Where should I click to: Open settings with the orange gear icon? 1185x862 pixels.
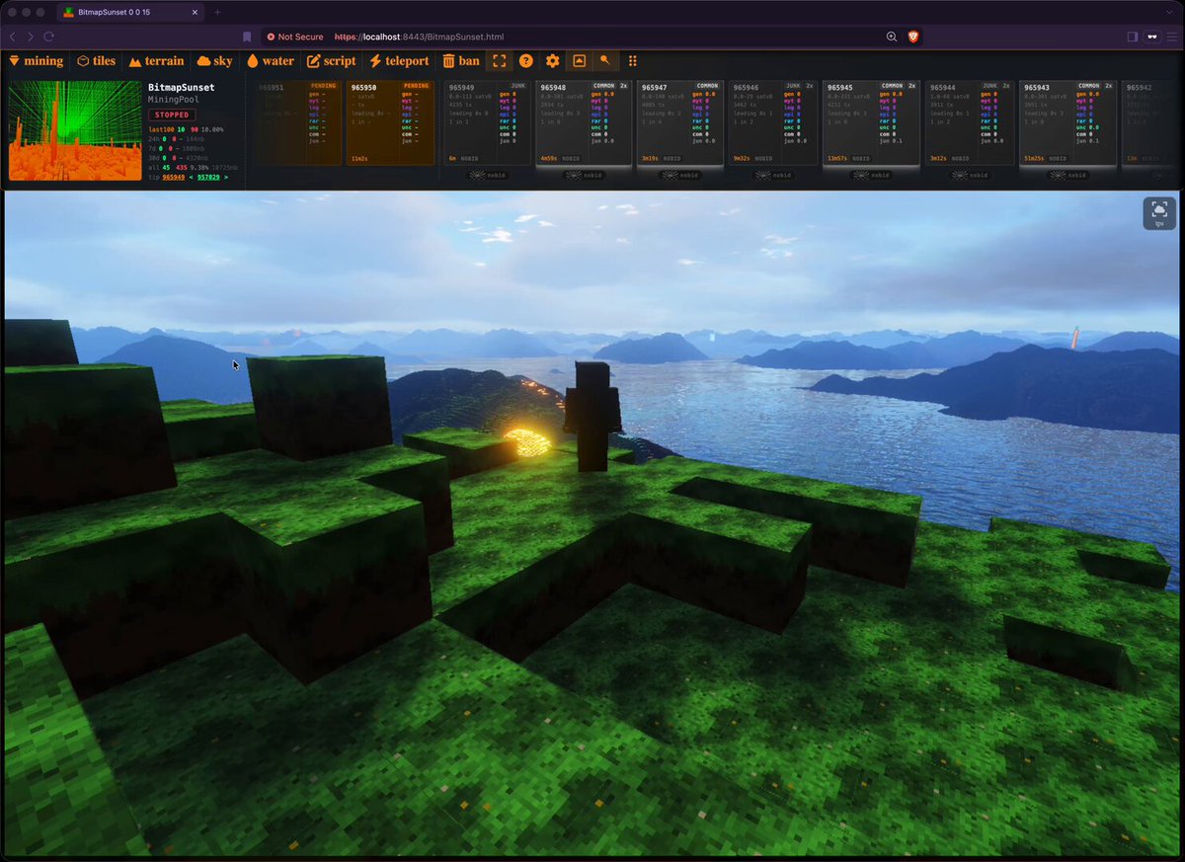tap(553, 61)
